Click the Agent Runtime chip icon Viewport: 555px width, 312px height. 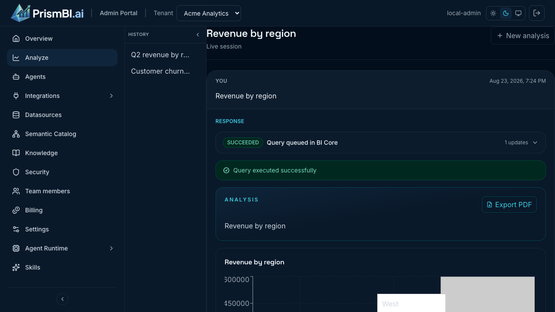16,248
